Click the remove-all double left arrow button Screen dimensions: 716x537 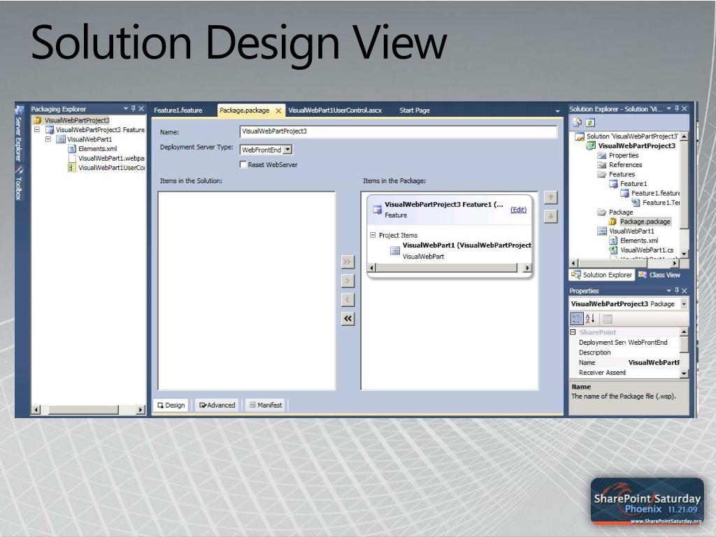(348, 319)
